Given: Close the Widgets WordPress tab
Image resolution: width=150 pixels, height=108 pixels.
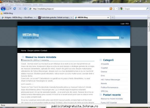Looking at the screenshot, I should [35, 18].
